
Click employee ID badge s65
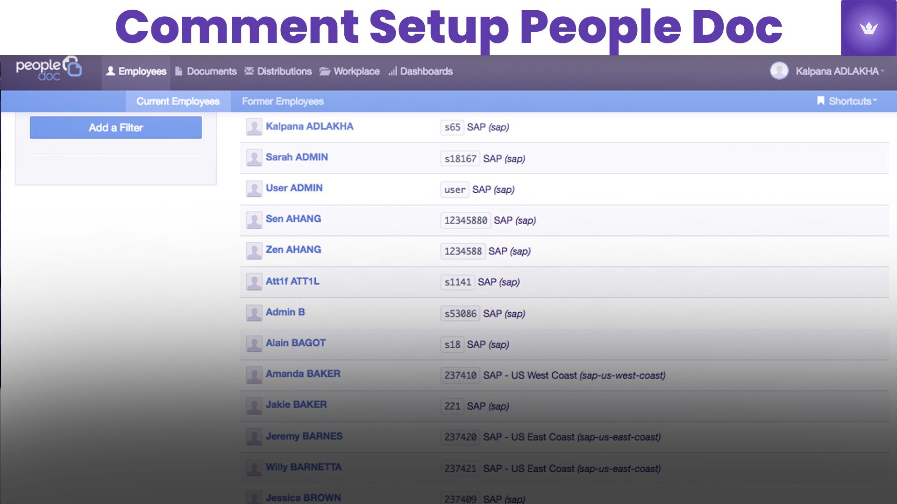pos(452,127)
